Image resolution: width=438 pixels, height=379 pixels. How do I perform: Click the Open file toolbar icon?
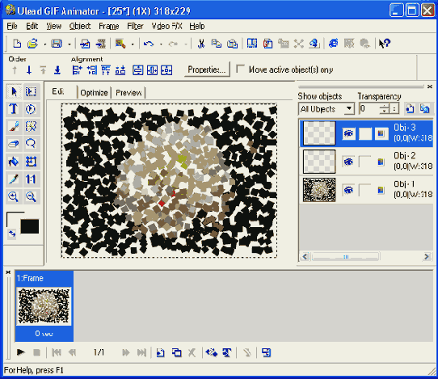click(x=32, y=44)
